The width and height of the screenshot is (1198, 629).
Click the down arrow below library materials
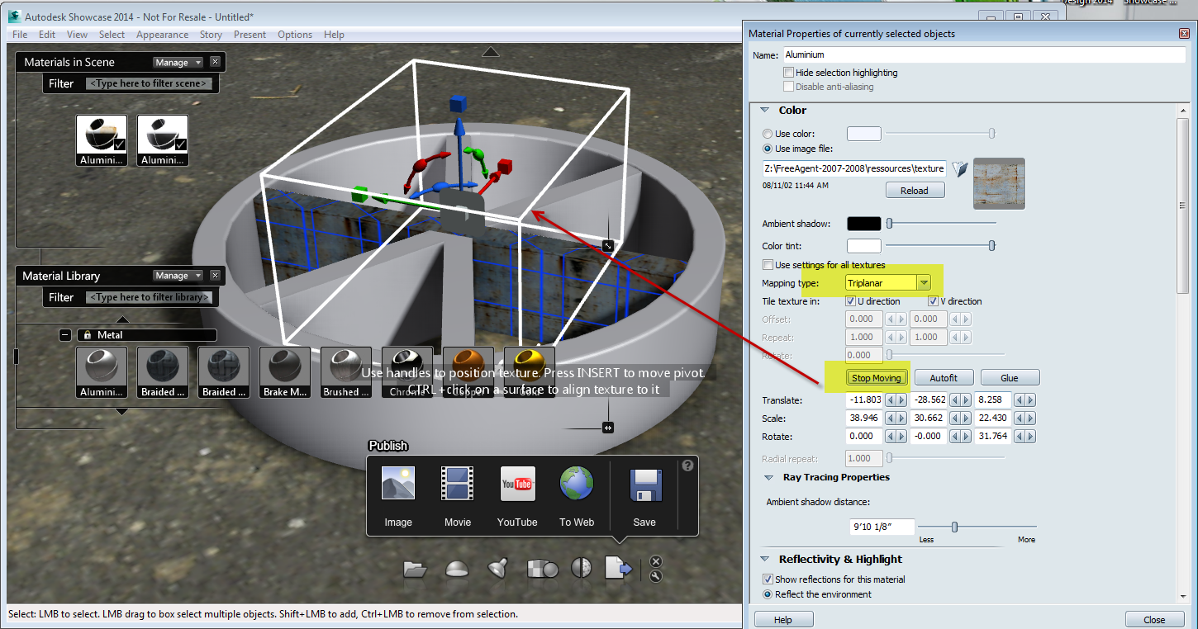coord(122,410)
